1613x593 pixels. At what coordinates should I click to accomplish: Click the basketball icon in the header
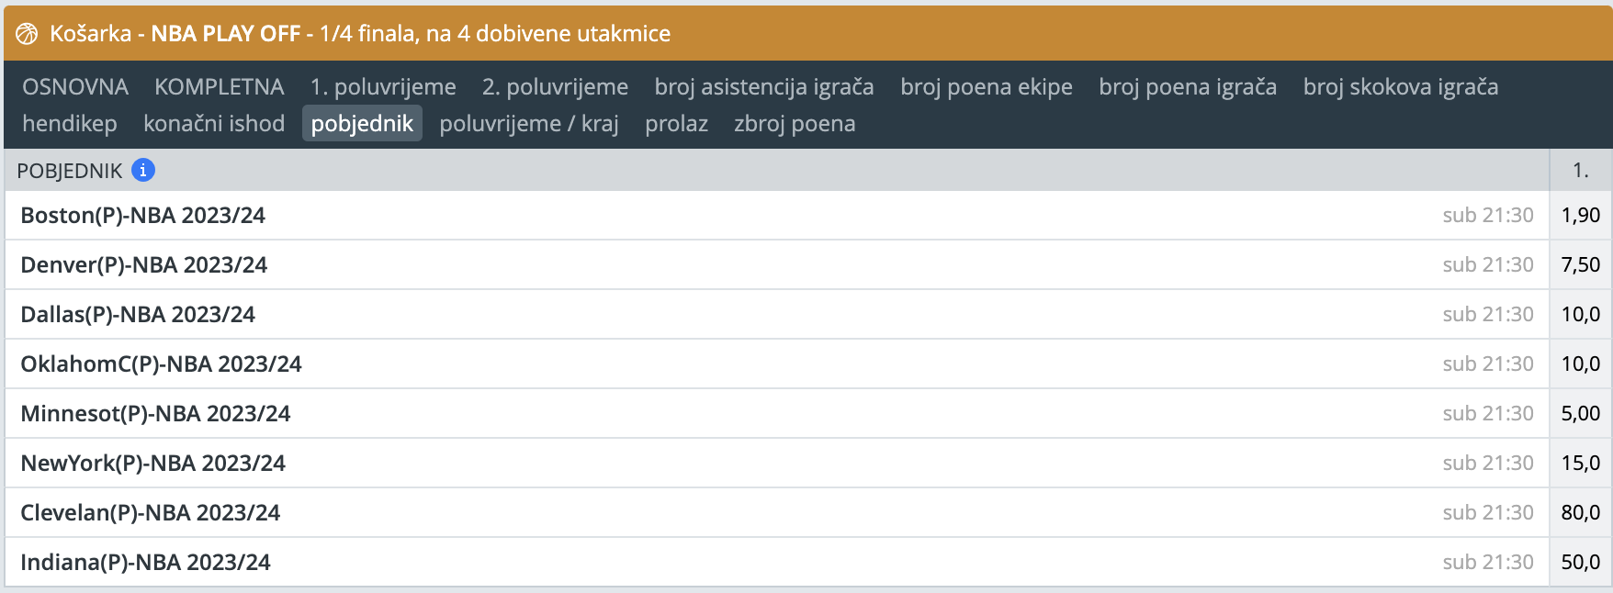click(27, 34)
